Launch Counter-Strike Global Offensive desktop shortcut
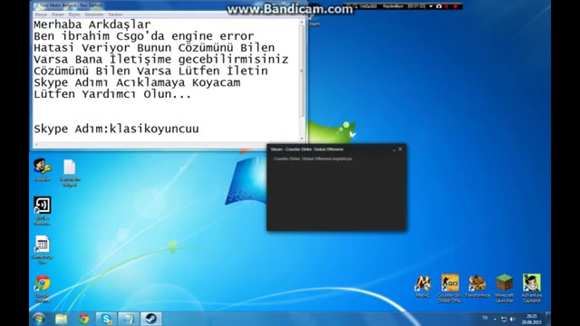Screen dimensions: 580x326 pyautogui.click(x=450, y=288)
